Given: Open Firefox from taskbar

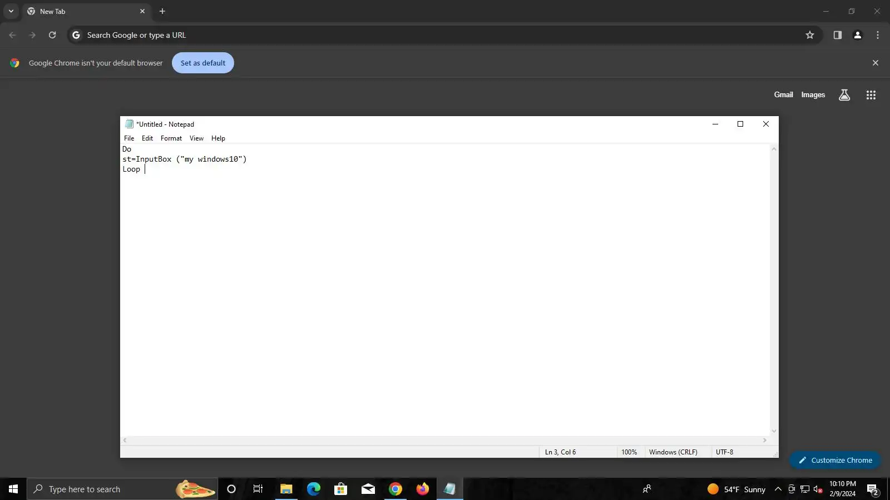Looking at the screenshot, I should point(423,489).
